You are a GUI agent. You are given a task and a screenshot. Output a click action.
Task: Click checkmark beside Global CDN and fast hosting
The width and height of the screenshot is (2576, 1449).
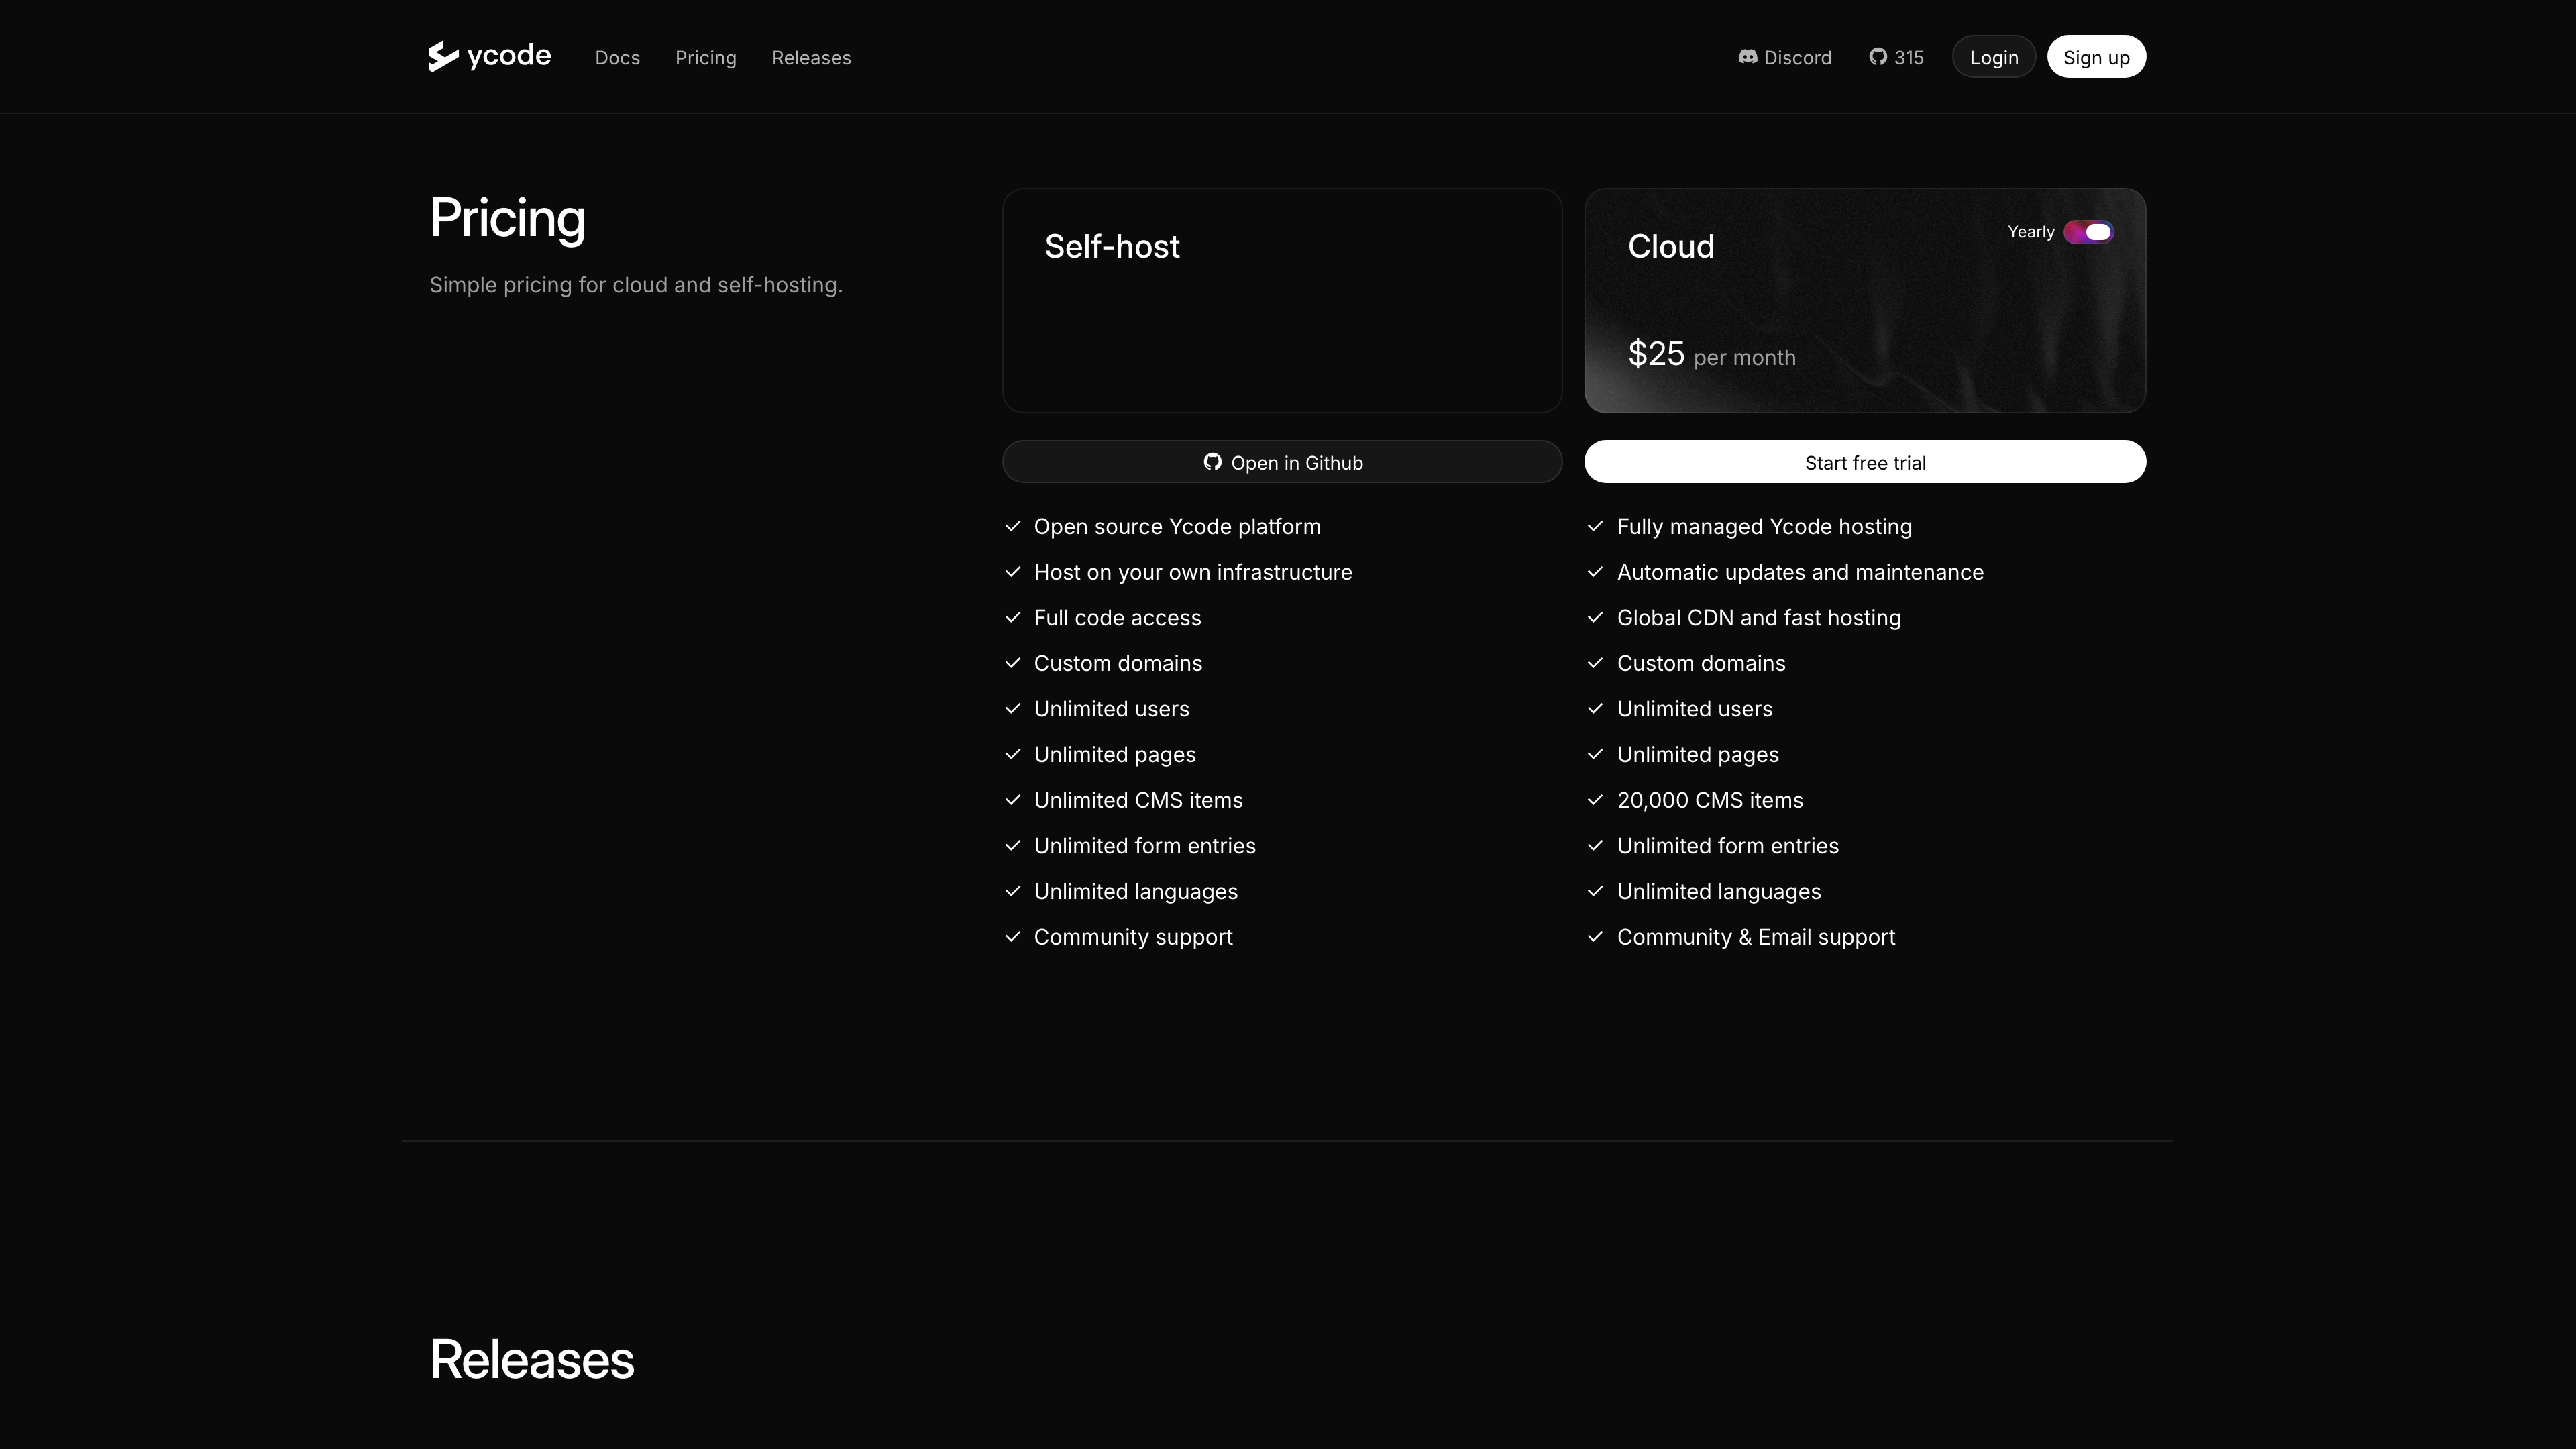click(x=1595, y=618)
